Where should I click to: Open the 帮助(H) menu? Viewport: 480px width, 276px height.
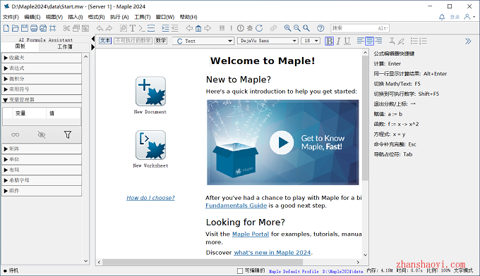(188, 17)
